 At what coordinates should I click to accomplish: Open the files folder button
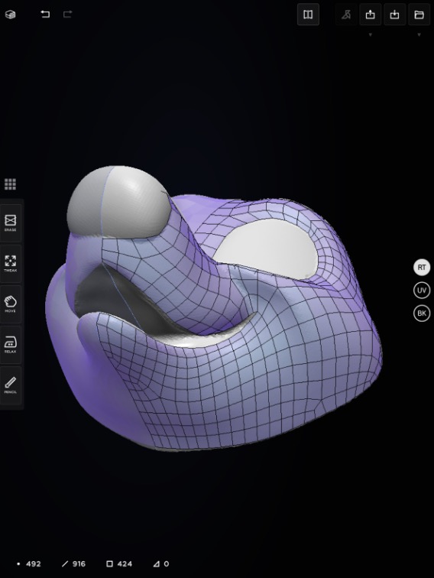coord(419,15)
